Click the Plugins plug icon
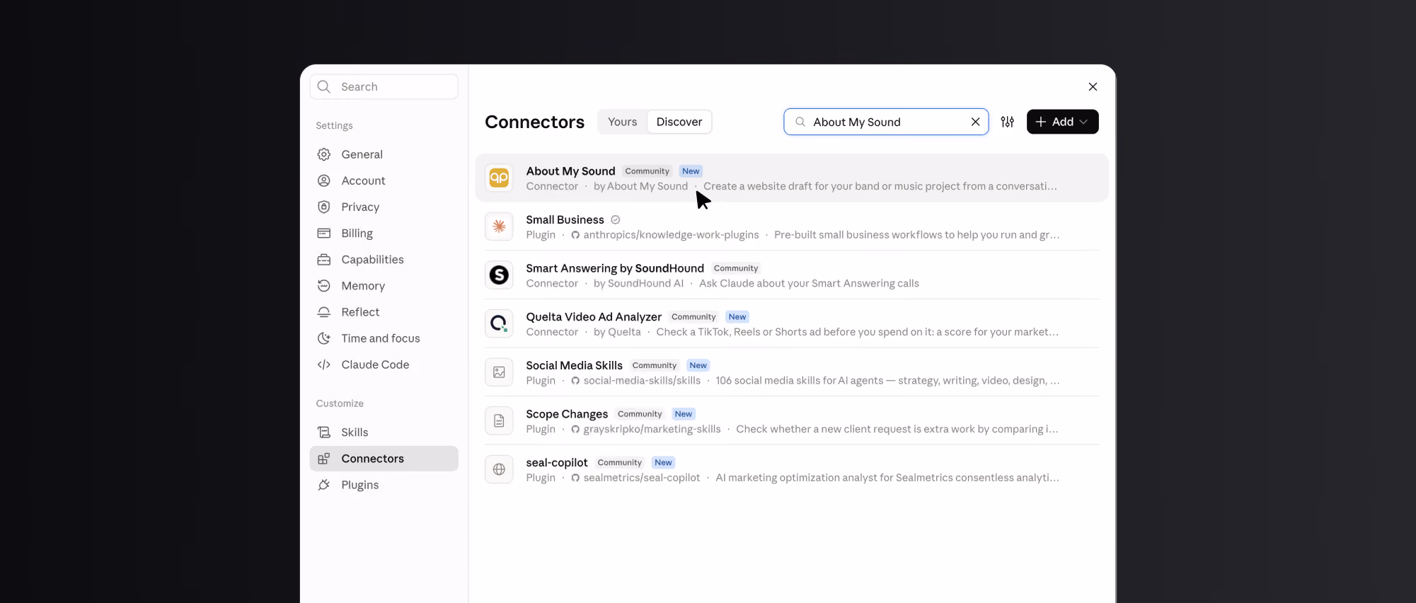 tap(324, 484)
